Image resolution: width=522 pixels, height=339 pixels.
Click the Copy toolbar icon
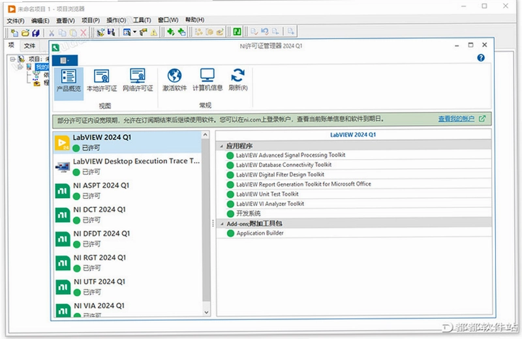(x=62, y=32)
